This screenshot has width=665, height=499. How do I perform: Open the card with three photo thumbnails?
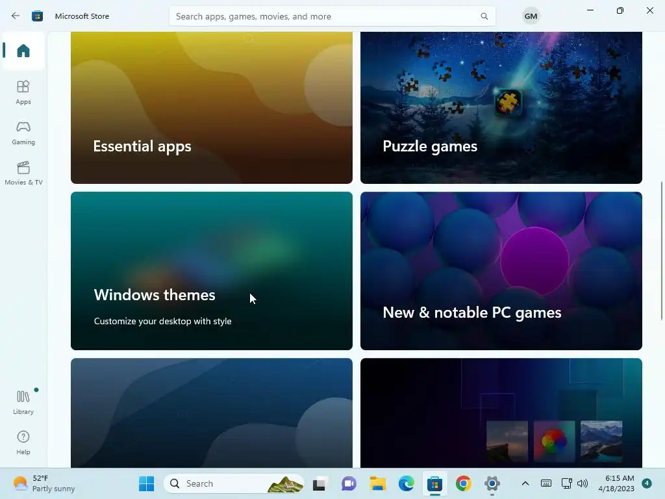point(501,413)
